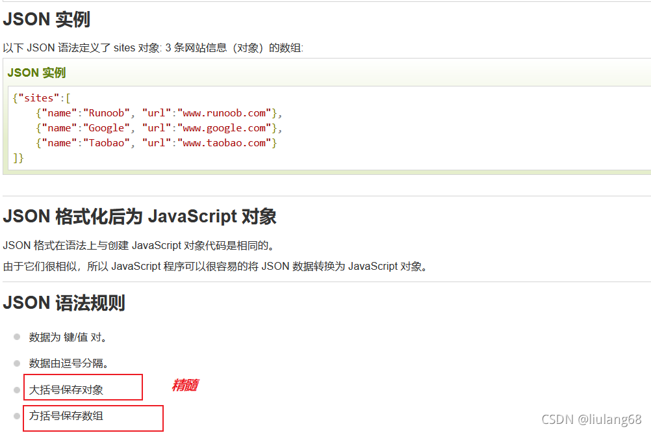The width and height of the screenshot is (651, 433).
Task: Click the code line {"sites":[
Action: [x=42, y=98]
